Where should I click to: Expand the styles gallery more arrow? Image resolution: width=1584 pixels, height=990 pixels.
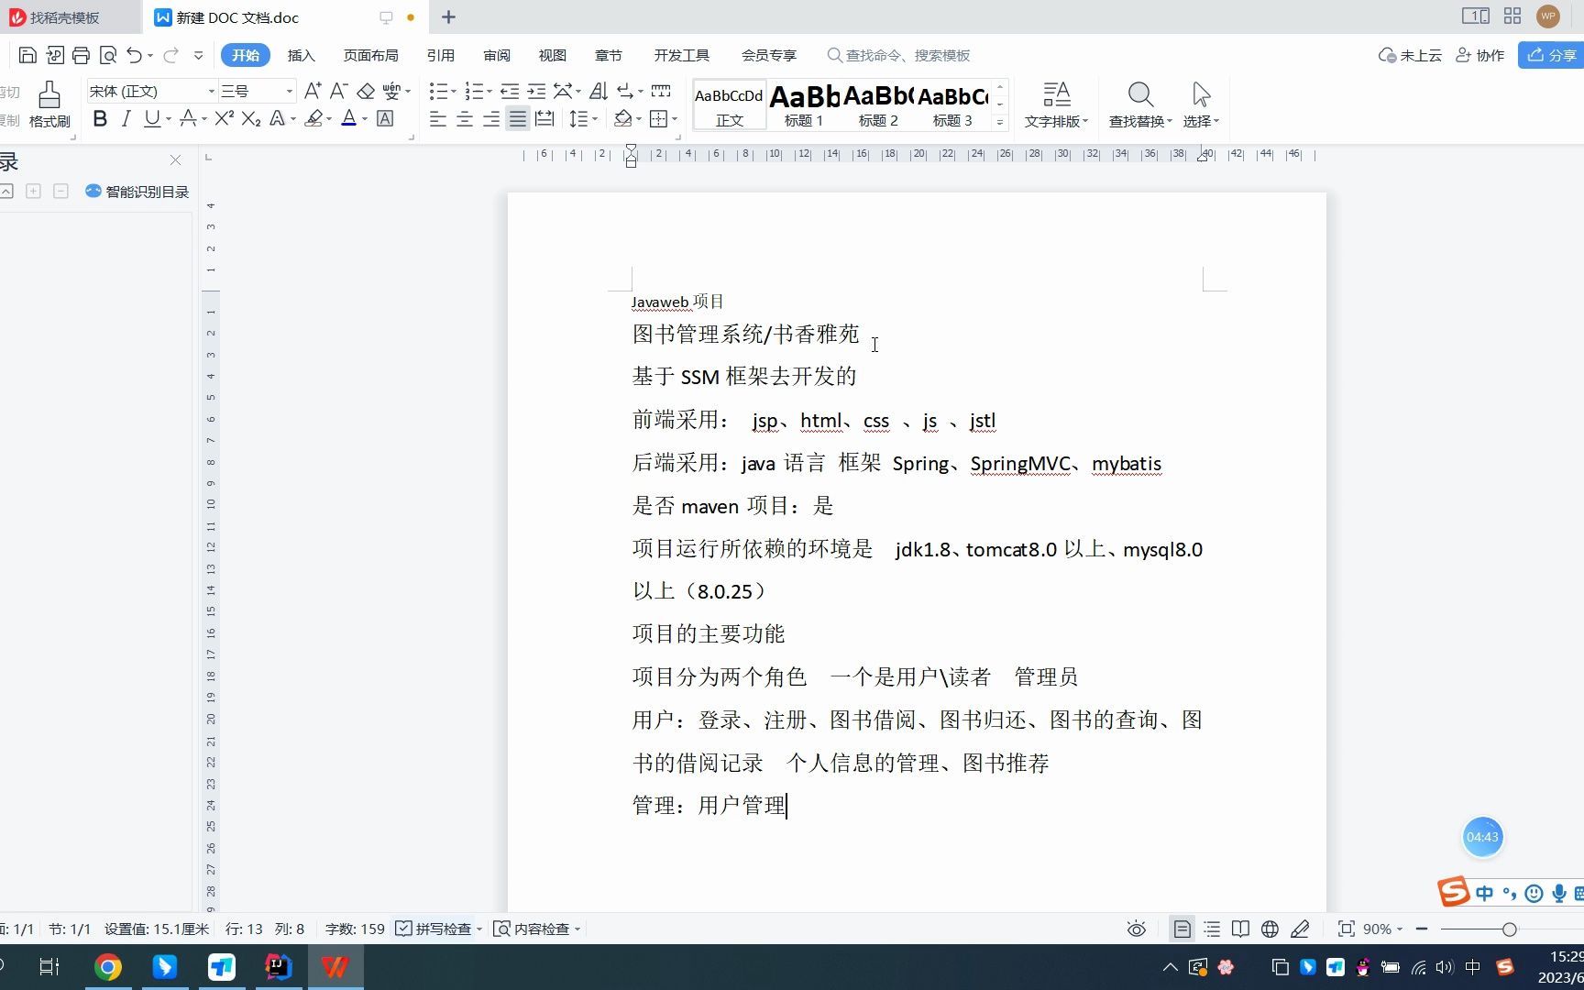pyautogui.click(x=1000, y=122)
